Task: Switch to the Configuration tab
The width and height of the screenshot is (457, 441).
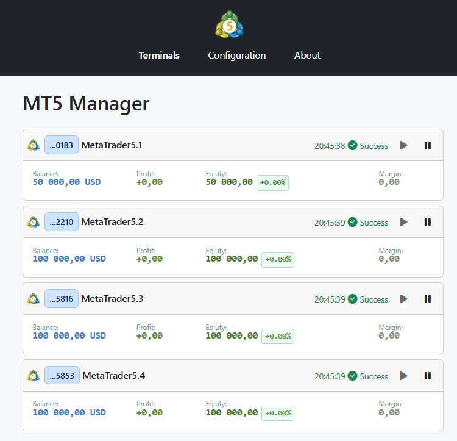Action: (236, 56)
